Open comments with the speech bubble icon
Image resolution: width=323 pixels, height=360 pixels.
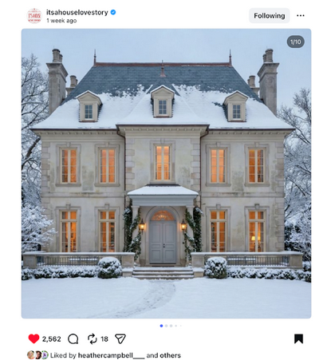(x=73, y=339)
